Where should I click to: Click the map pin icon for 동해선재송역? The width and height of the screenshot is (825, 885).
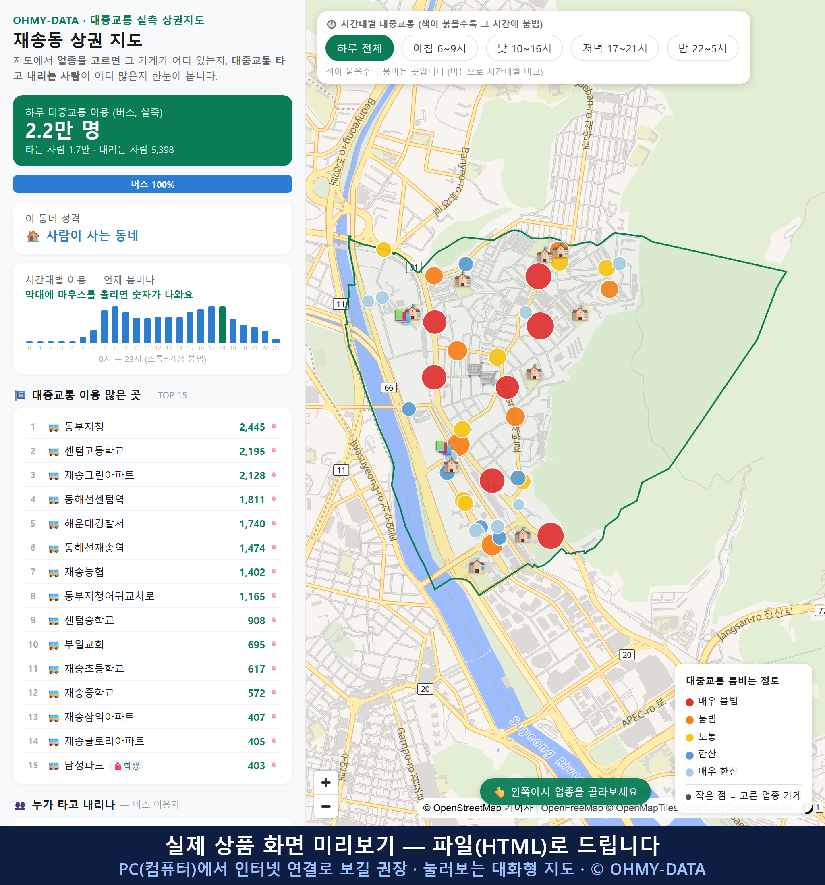point(274,548)
